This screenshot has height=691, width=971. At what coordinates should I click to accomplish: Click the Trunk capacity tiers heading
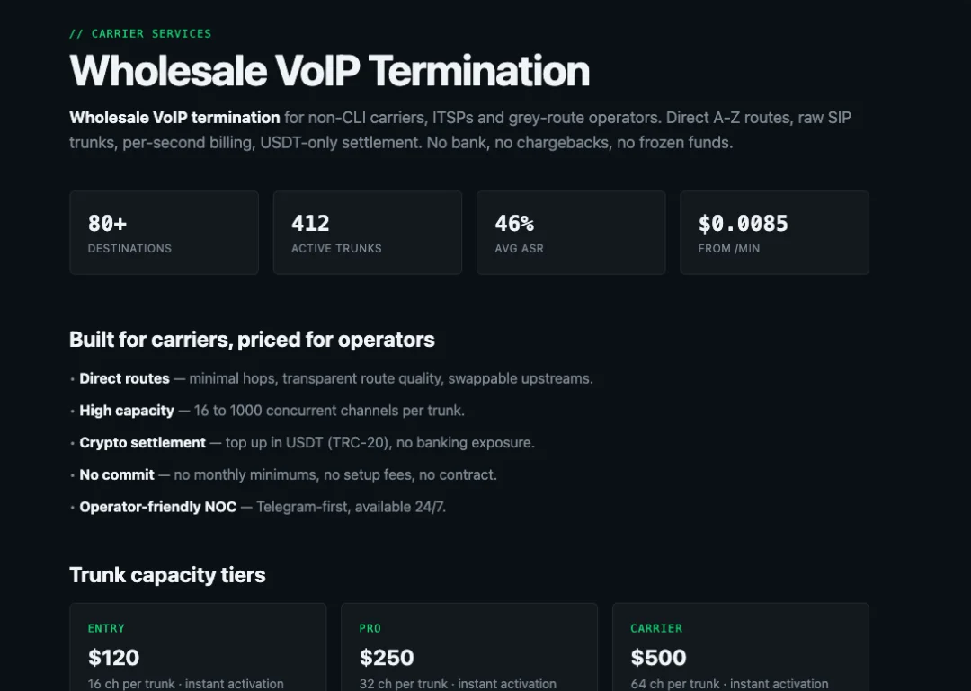(167, 574)
